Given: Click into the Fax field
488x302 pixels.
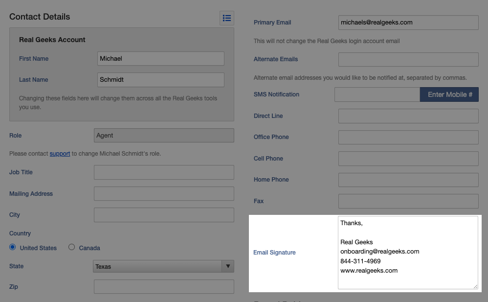Looking at the screenshot, I should (408, 201).
